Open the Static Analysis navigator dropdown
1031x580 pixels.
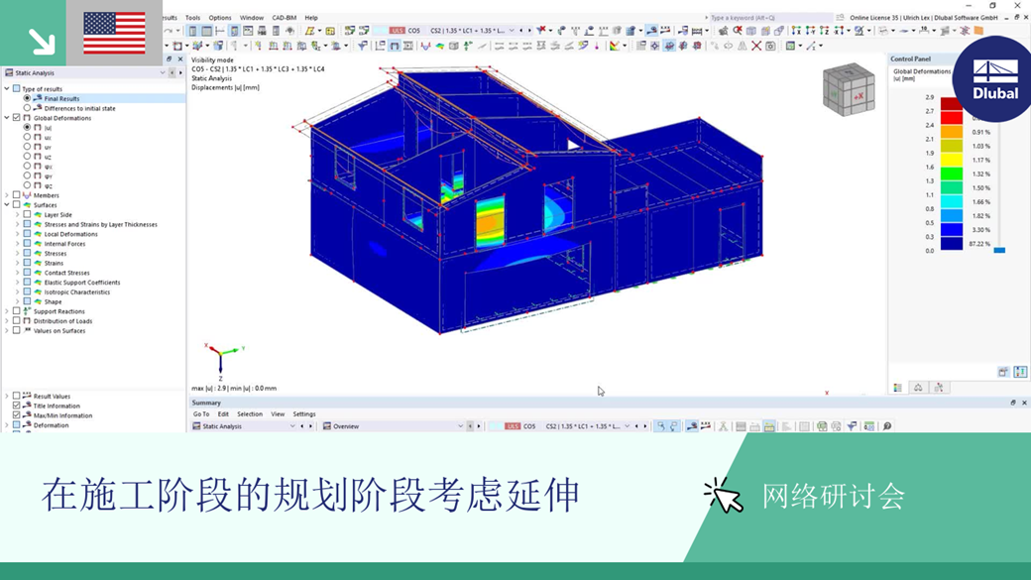pyautogui.click(x=163, y=73)
